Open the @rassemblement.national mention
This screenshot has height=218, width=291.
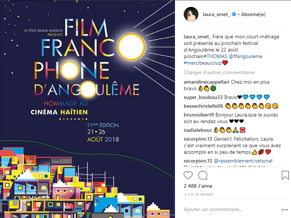click(x=243, y=161)
